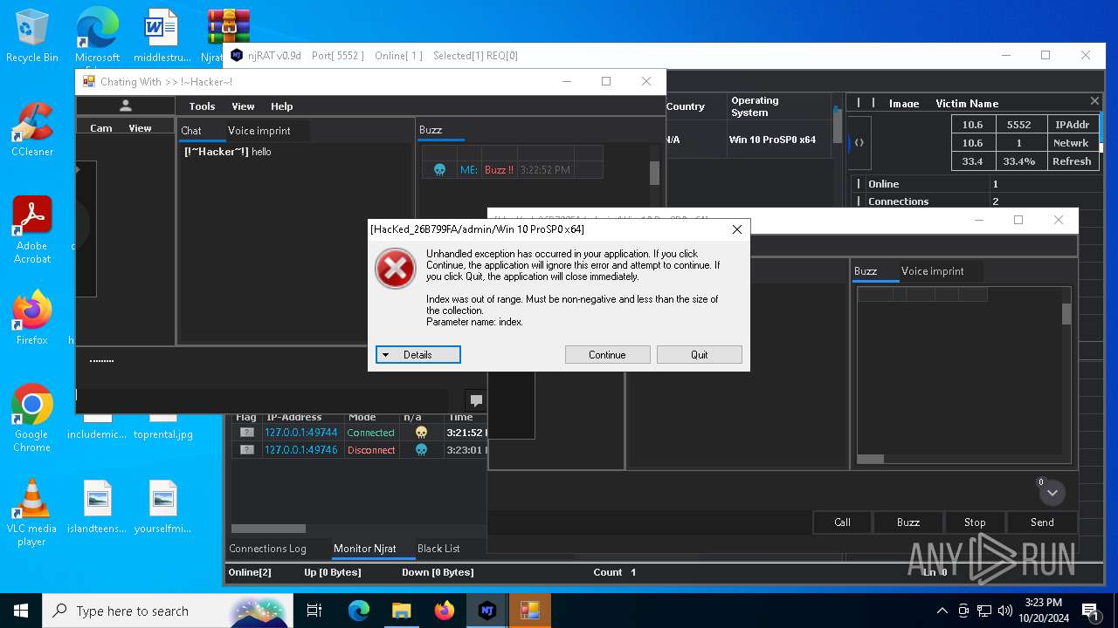Screen dimensions: 1118x628
Task: Switch to Monitor Njrat tab
Action: [365, 549]
